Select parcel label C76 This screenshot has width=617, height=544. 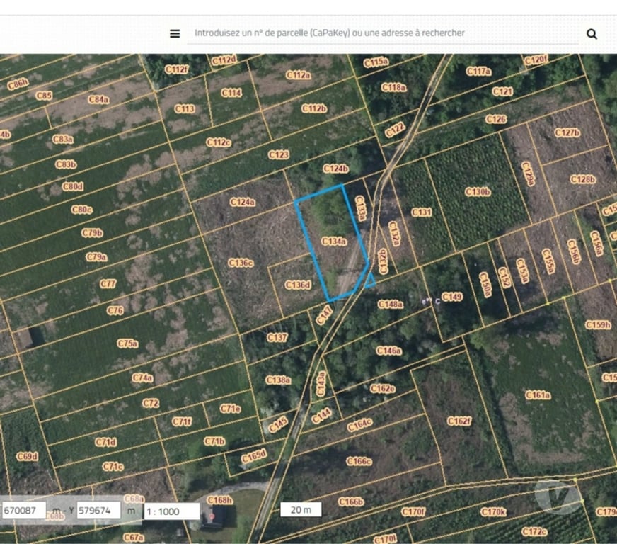pyautogui.click(x=115, y=311)
